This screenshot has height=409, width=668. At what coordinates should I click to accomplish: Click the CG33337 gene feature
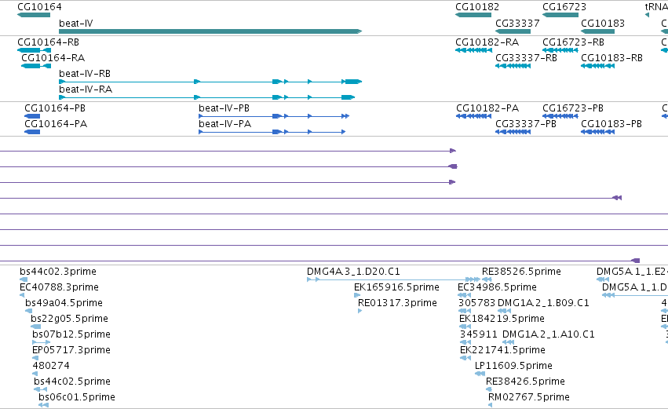pyautogui.click(x=513, y=31)
